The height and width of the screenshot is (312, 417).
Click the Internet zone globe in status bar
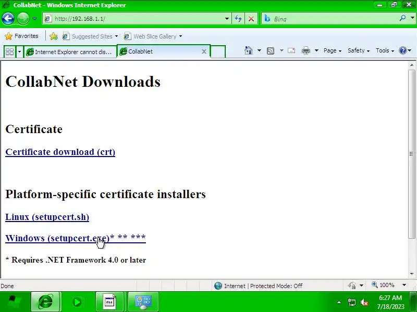[x=218, y=285]
